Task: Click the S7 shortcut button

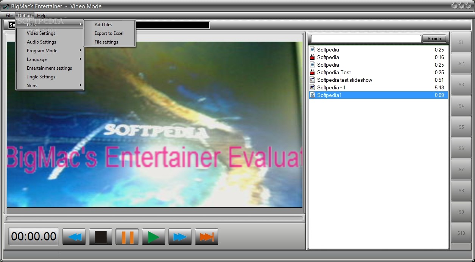Action: coord(461,170)
